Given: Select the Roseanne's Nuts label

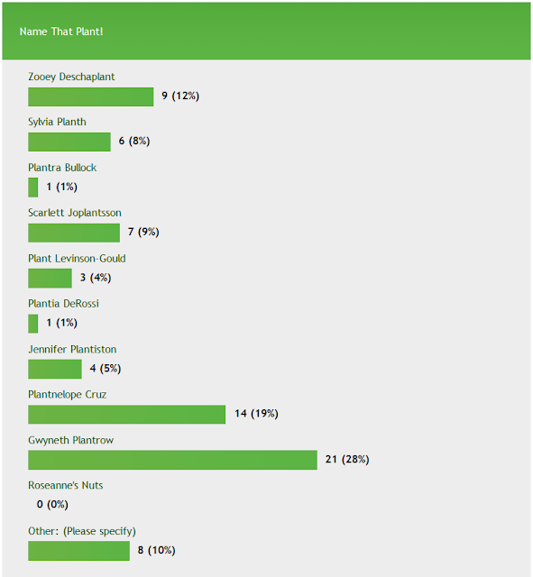Looking at the screenshot, I should pyautogui.click(x=66, y=485).
